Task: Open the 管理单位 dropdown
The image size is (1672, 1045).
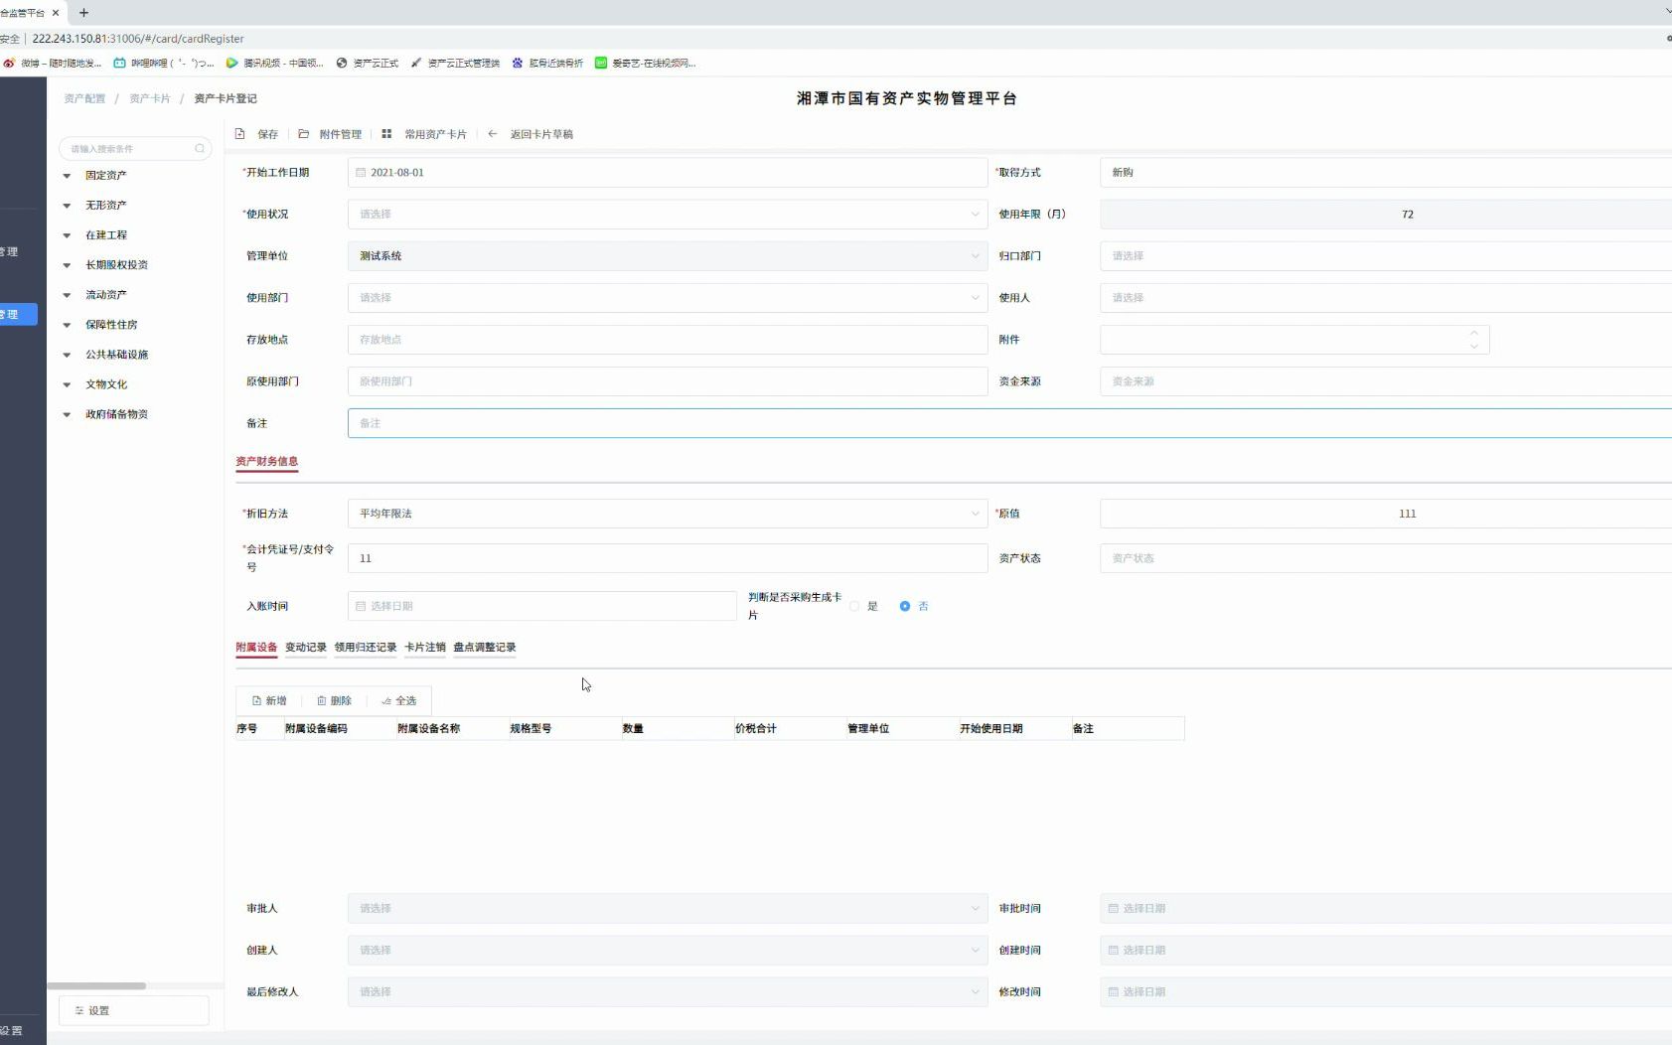Action: click(x=668, y=255)
